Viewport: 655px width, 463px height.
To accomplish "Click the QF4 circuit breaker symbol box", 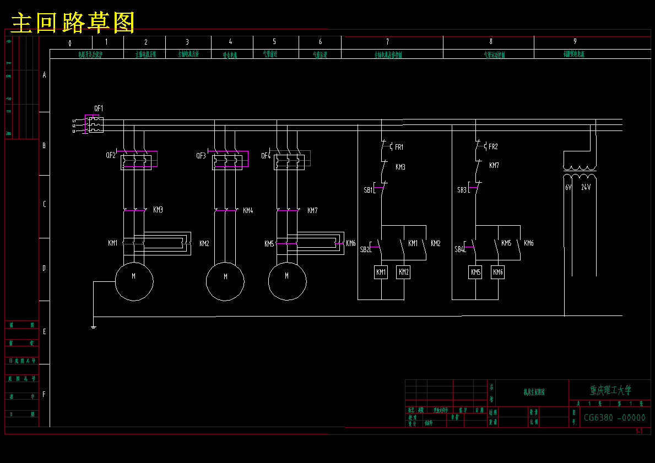I will point(289,162).
